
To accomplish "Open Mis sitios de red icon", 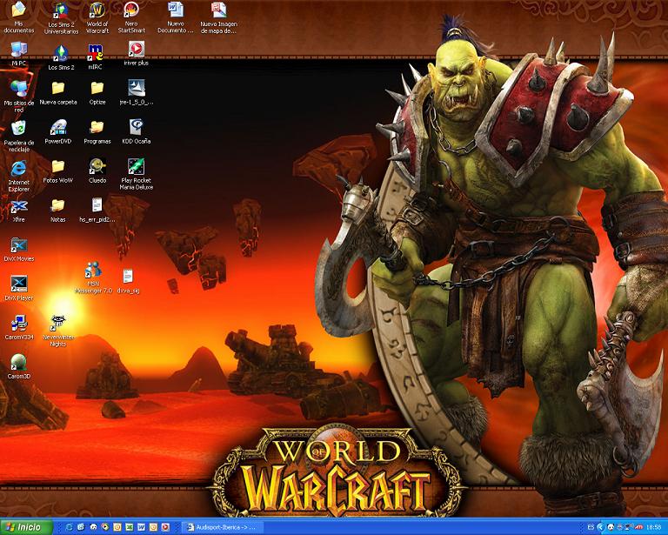I will [19, 97].
